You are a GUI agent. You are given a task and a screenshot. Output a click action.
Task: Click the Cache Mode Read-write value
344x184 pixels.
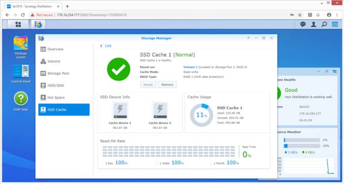coord(191,72)
